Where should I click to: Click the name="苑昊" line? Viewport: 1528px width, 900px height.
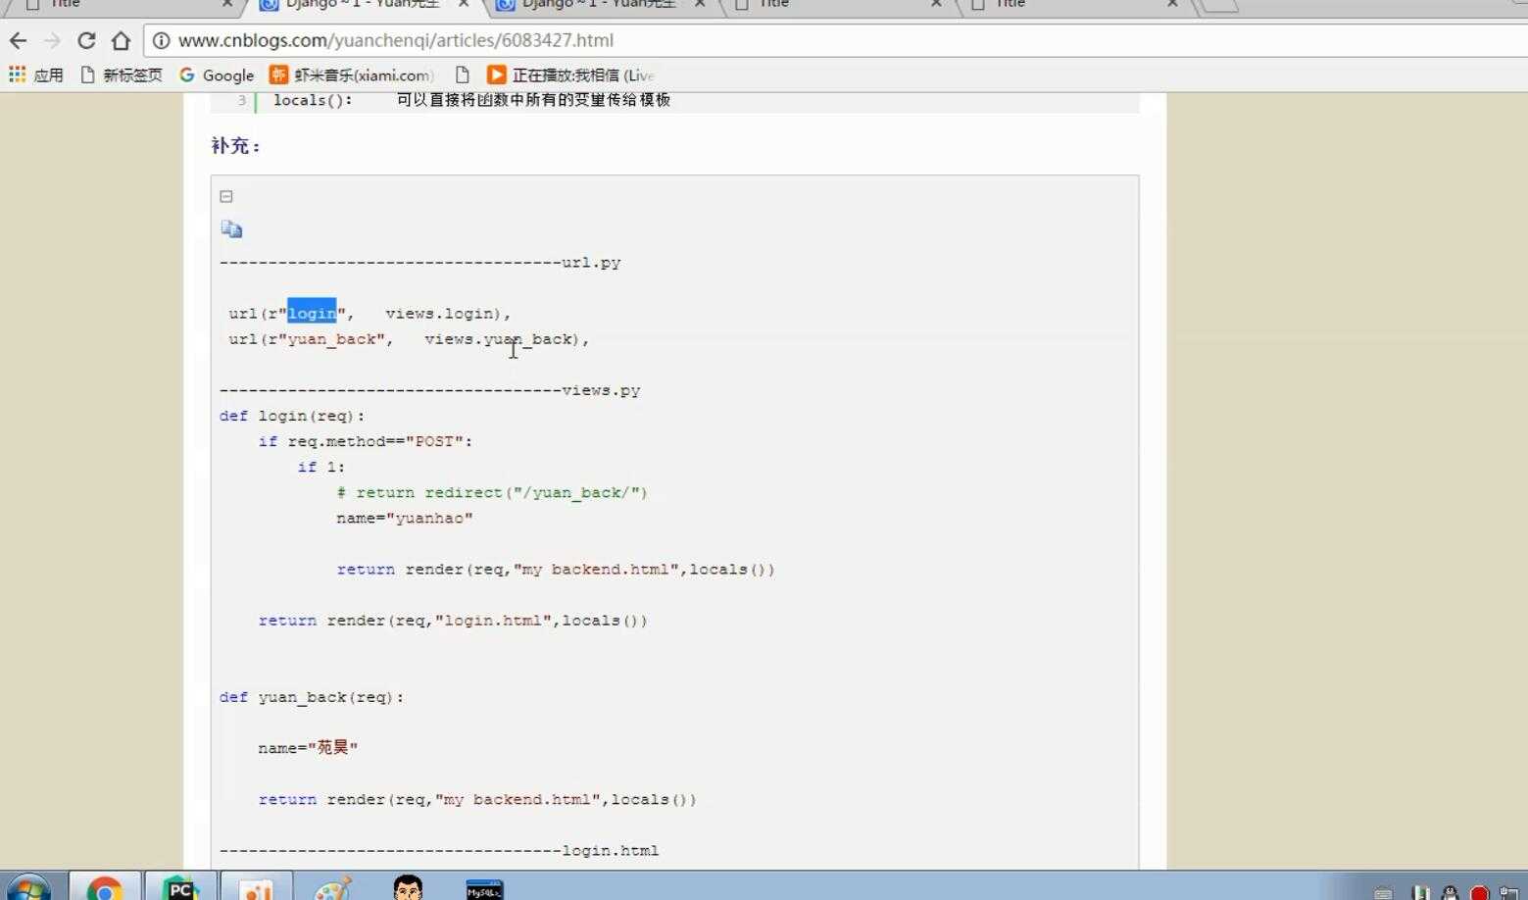(308, 748)
